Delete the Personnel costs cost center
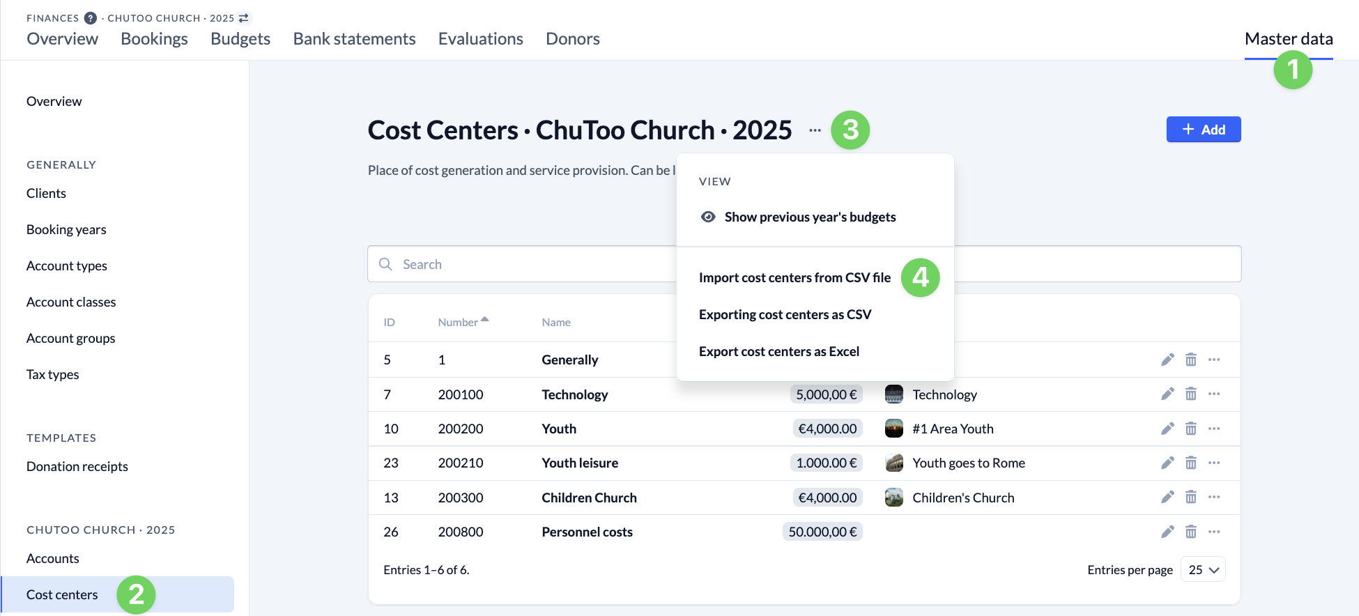Viewport: 1359px width, 616px height. [x=1191, y=532]
